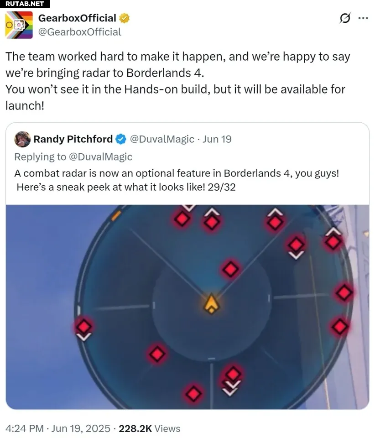Click the orange marker on the radar's outer ring
375x438 pixels.
click(x=116, y=216)
